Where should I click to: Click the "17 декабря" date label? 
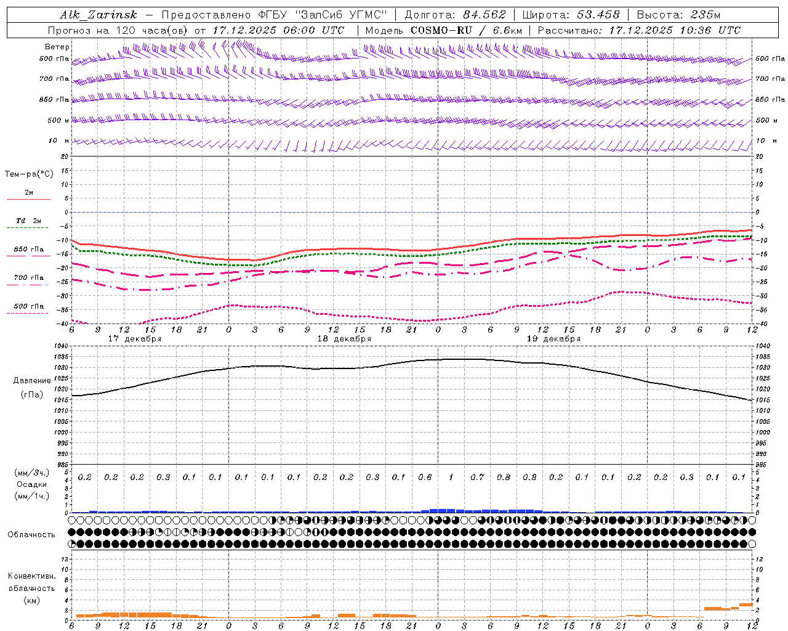coord(135,339)
